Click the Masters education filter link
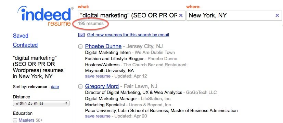Viewport: 283px width, 123px height. (x=27, y=120)
